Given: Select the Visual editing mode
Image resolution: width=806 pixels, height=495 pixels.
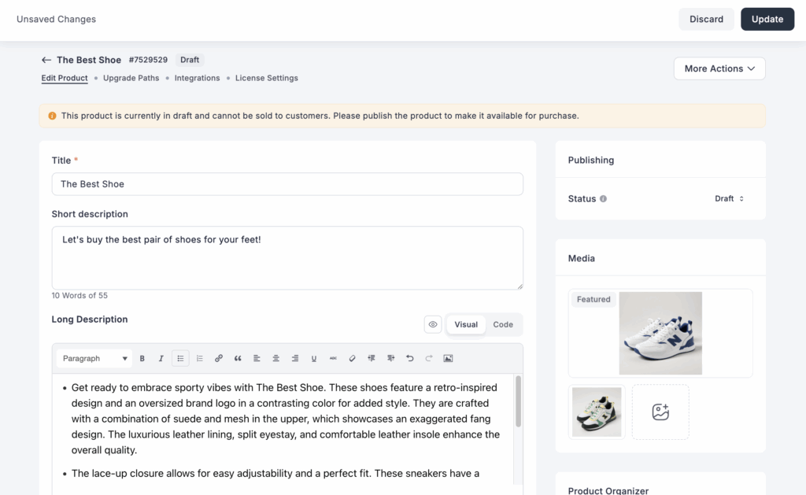Looking at the screenshot, I should (465, 324).
